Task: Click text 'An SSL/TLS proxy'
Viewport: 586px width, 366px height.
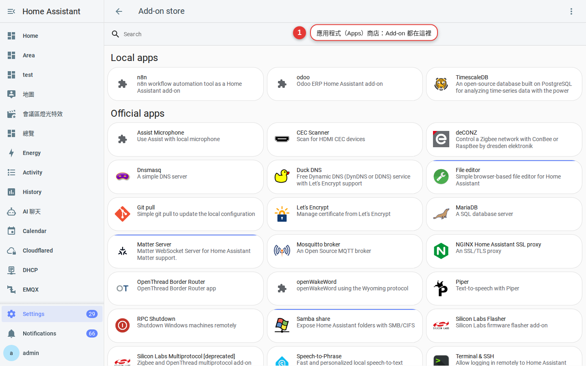Action: (479, 251)
